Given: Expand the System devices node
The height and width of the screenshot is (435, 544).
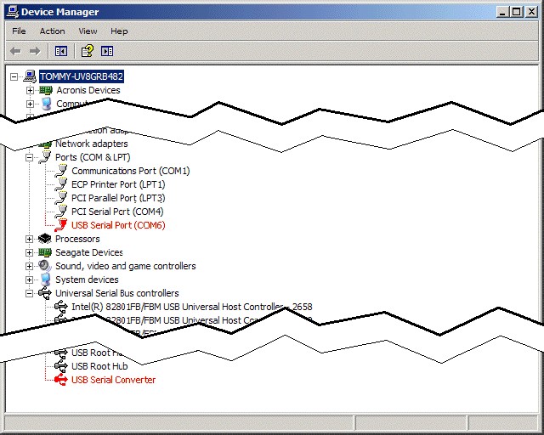Looking at the screenshot, I should coord(30,280).
